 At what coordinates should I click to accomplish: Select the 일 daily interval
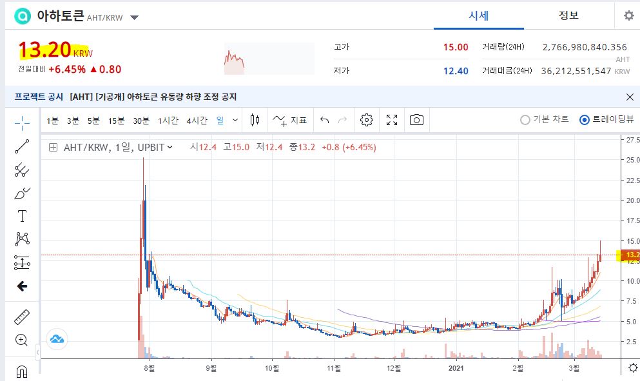coord(220,120)
